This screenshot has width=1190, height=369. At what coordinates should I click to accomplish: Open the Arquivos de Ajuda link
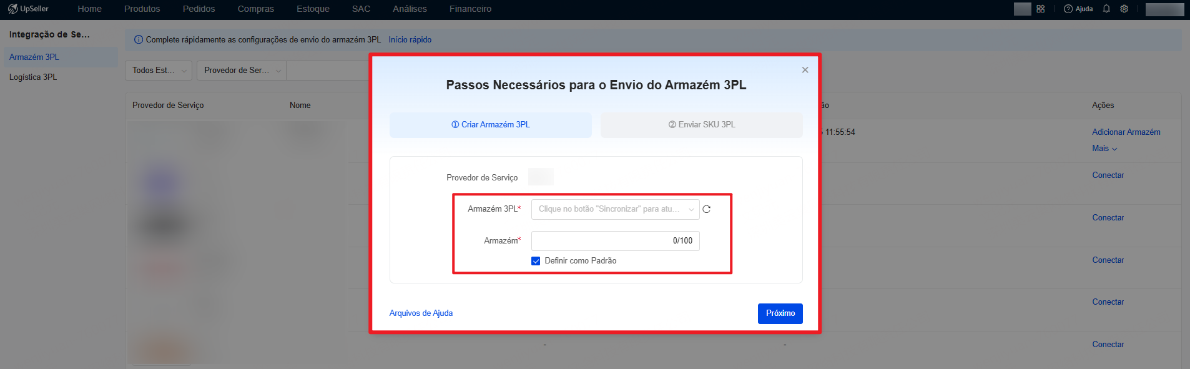[x=421, y=313]
